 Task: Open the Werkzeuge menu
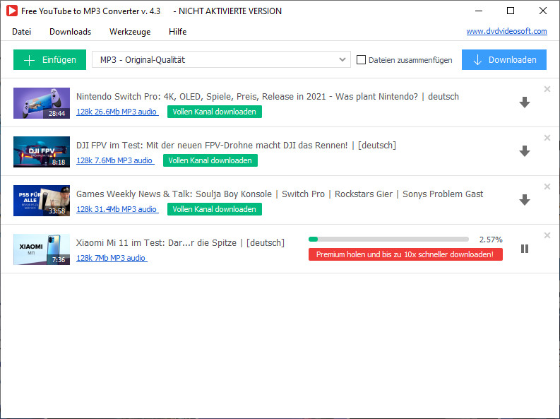click(x=130, y=32)
